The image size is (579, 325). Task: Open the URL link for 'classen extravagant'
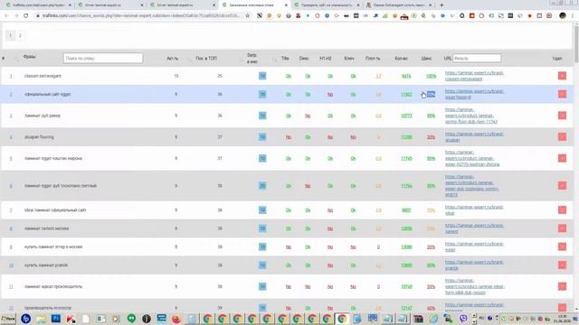coord(474,76)
